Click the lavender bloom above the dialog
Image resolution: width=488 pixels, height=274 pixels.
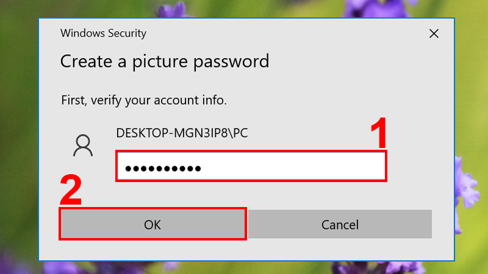(174, 9)
